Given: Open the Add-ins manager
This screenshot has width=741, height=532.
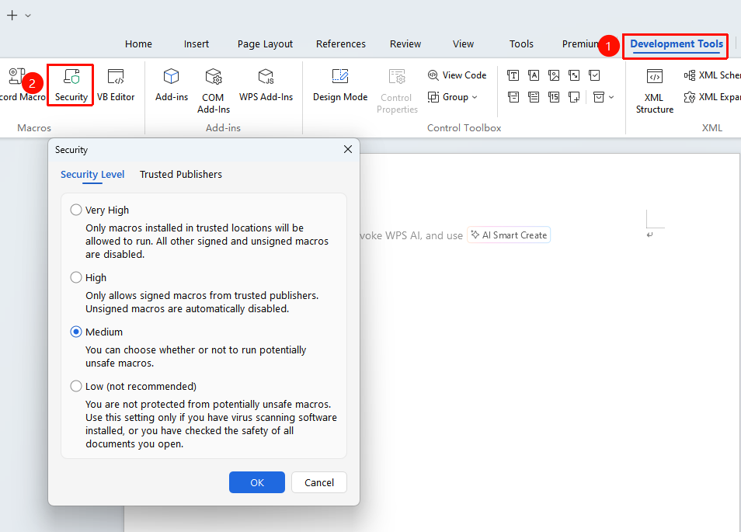Looking at the screenshot, I should point(172,85).
